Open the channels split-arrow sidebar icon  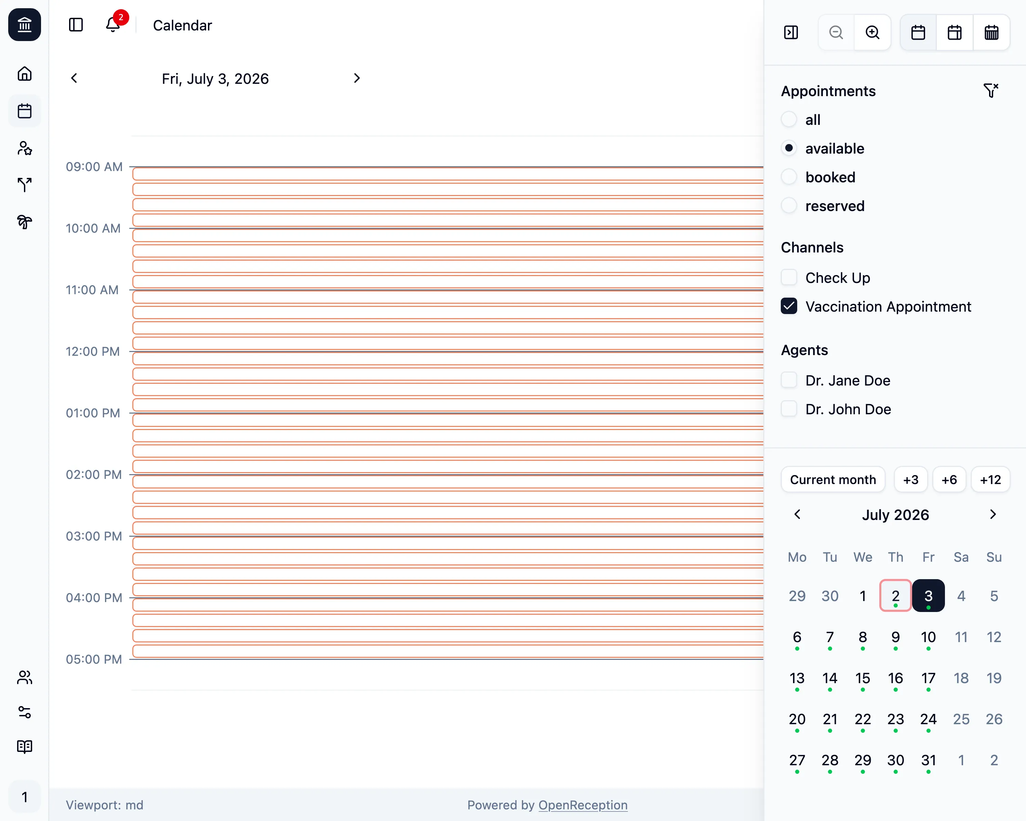point(24,185)
